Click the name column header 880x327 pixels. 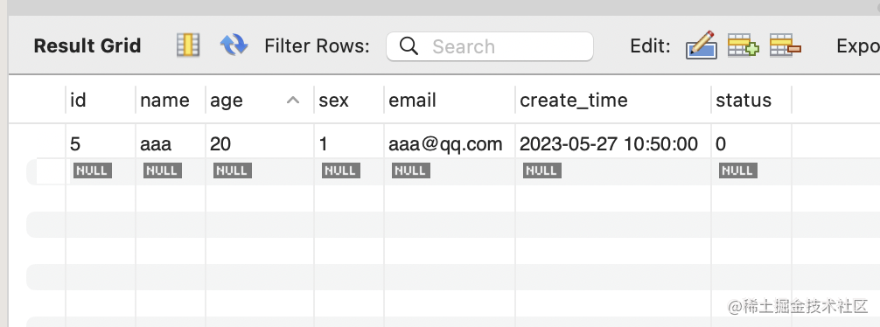point(171,101)
